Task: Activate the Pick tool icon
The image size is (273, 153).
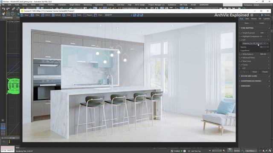Action: [95, 15]
